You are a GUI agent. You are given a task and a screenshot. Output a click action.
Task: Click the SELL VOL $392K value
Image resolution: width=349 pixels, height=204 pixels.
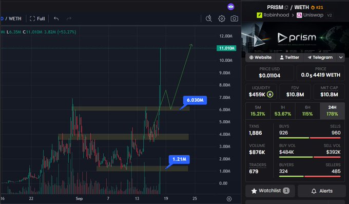pos(333,152)
